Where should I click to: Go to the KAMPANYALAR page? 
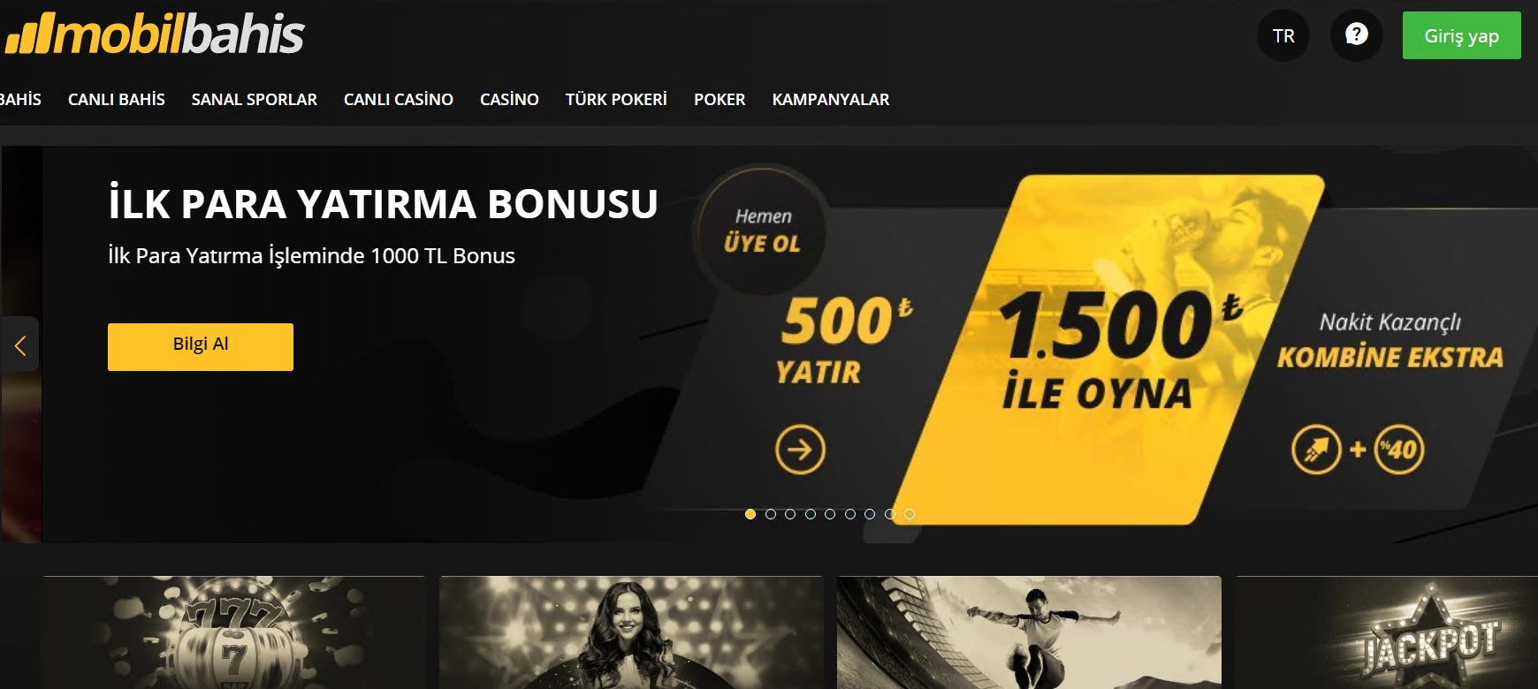pyautogui.click(x=831, y=100)
